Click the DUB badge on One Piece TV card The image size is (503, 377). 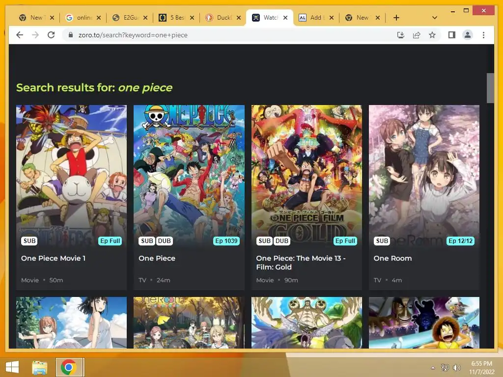tap(164, 241)
